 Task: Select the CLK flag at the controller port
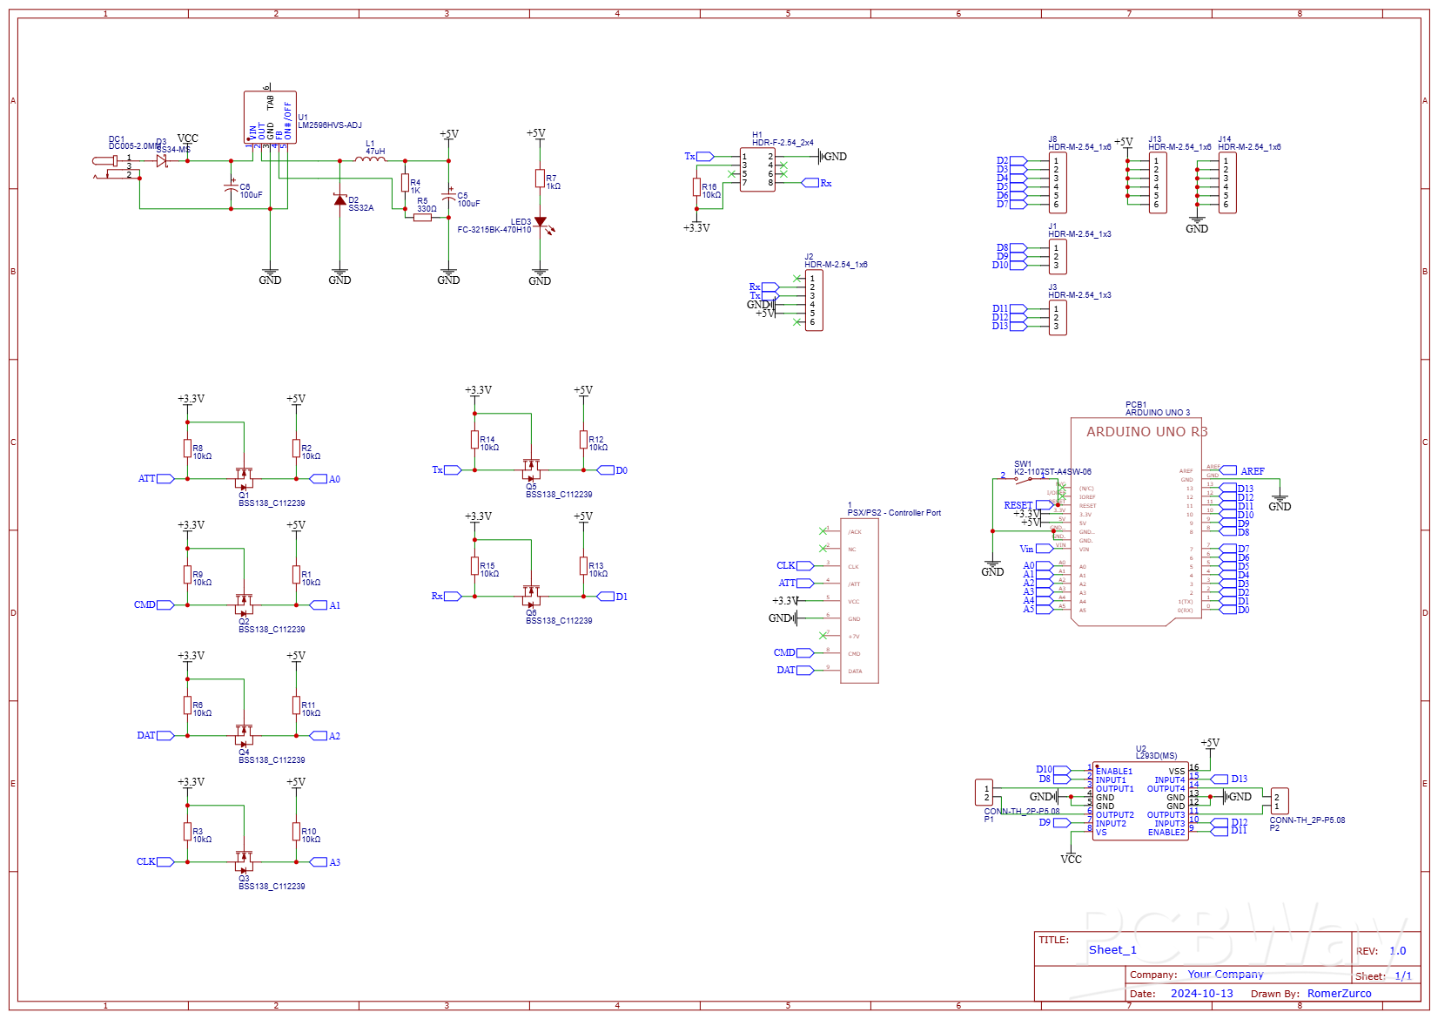click(795, 566)
